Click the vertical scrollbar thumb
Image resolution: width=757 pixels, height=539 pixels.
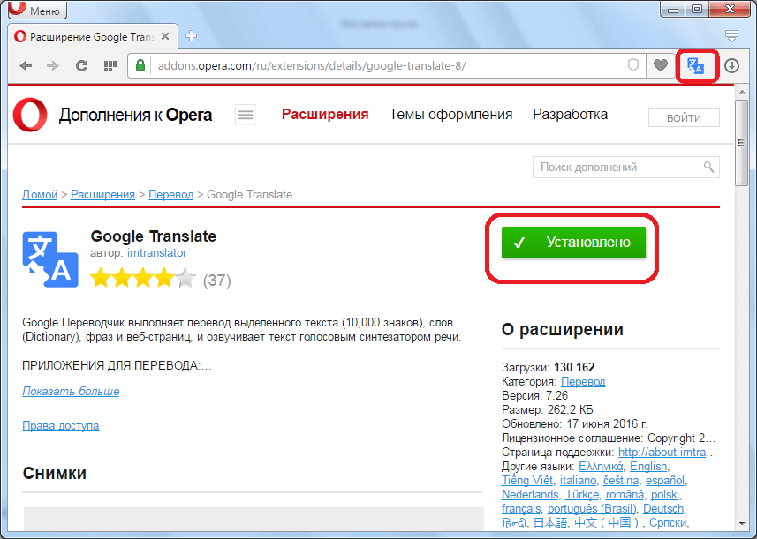click(742, 143)
